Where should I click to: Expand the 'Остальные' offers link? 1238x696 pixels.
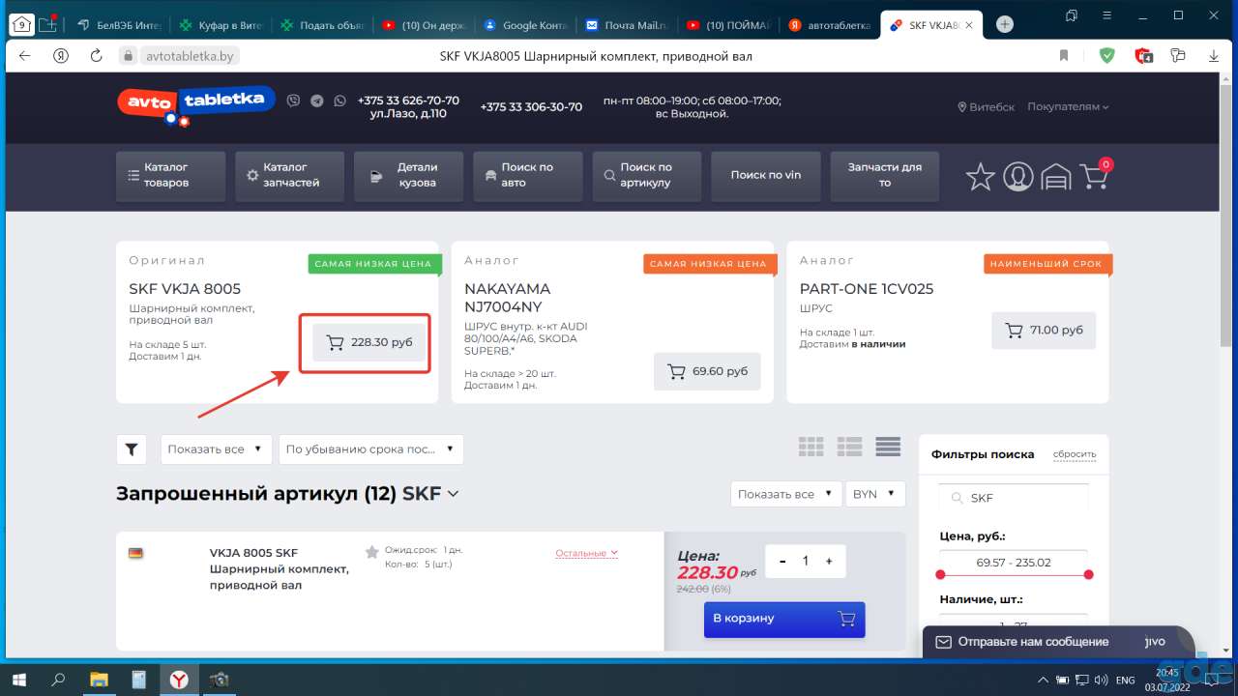(x=586, y=553)
